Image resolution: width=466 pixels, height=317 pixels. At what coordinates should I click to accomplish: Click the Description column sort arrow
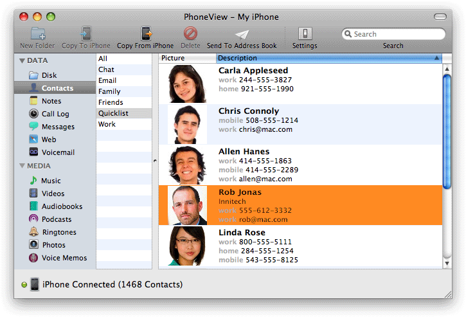click(437, 58)
